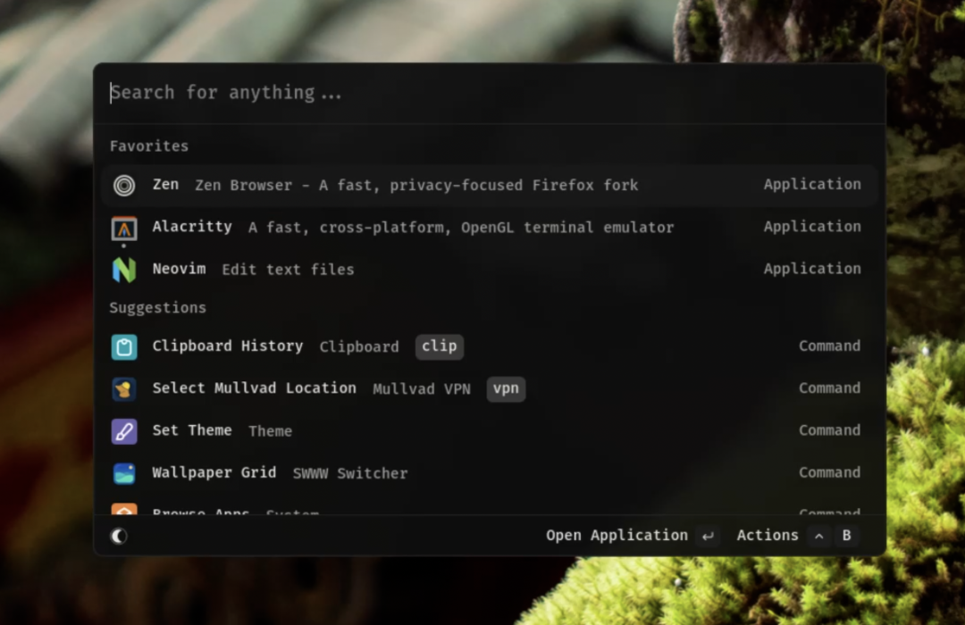Select the "Alacritty" title text
Image resolution: width=965 pixels, height=625 pixels.
192,227
